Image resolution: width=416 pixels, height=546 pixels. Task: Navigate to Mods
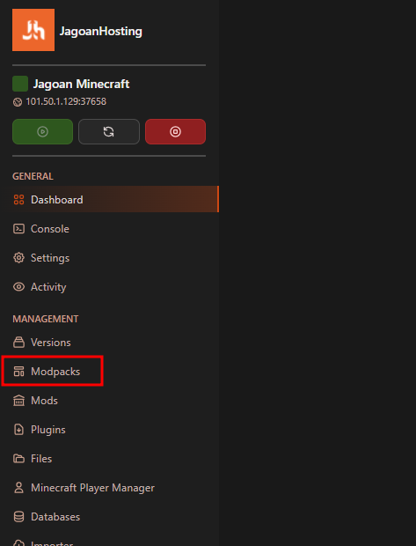point(44,401)
